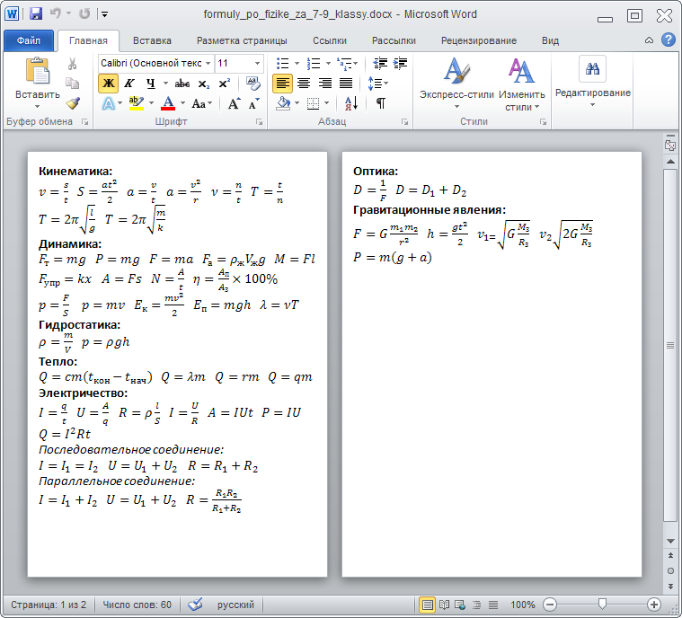Click the red font color swatch

pyautogui.click(x=167, y=103)
